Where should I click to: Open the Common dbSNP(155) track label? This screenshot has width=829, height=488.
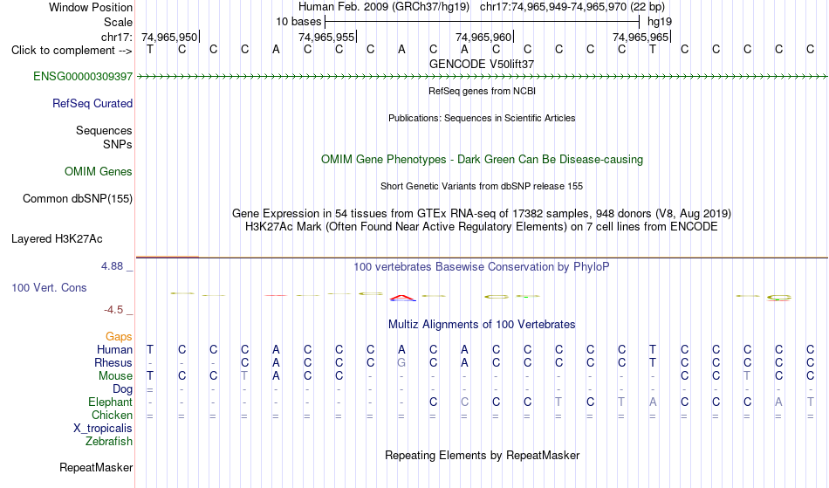(x=78, y=199)
